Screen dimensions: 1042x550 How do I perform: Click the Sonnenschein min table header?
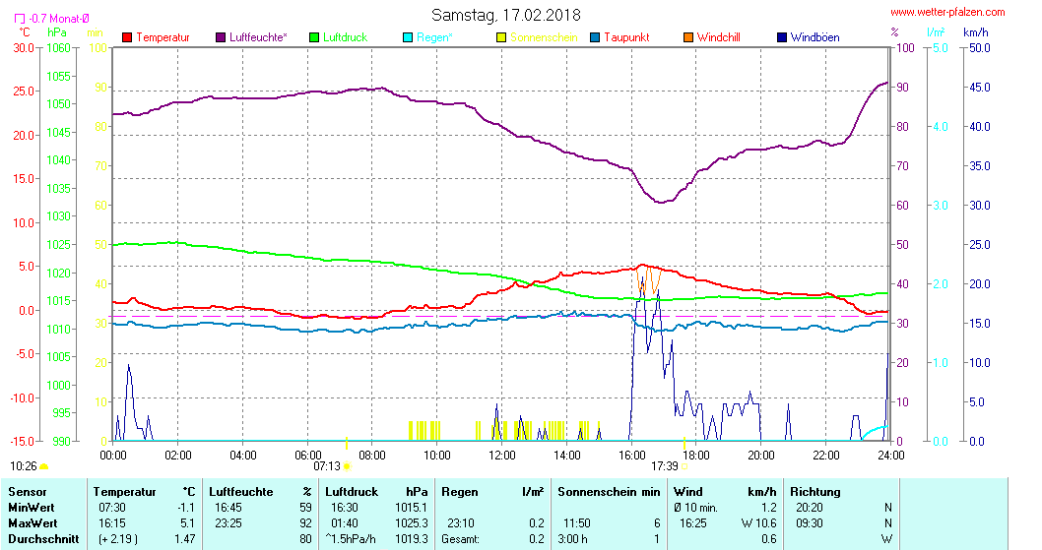pos(609,492)
